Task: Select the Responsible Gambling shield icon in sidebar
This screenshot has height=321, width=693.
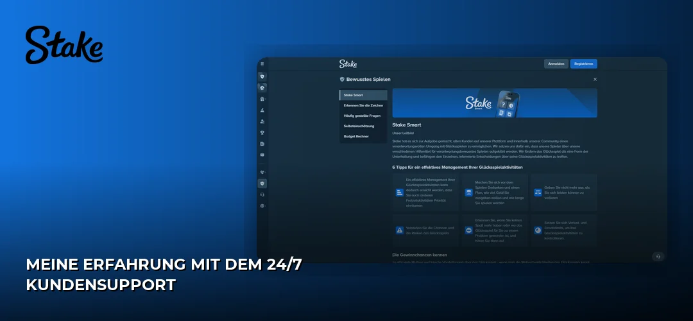Action: coord(262,183)
